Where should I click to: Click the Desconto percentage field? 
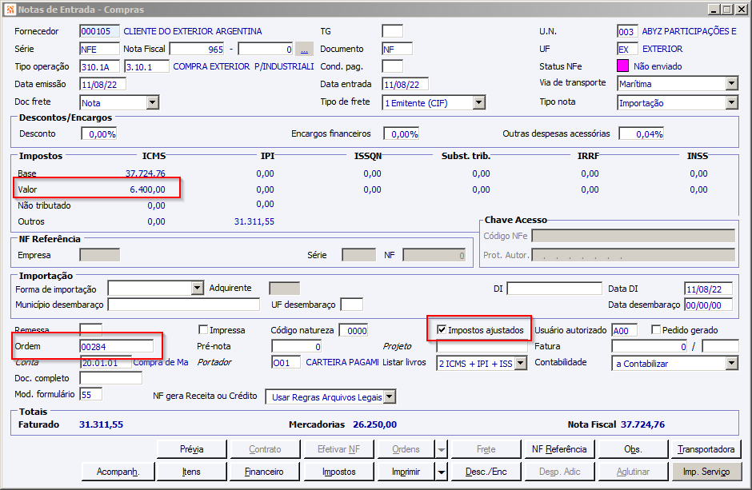(98, 133)
